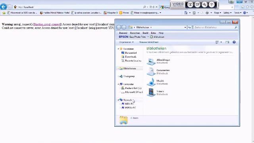Click the 'Zoeken in Bibliotheken' search box

point(216,27)
